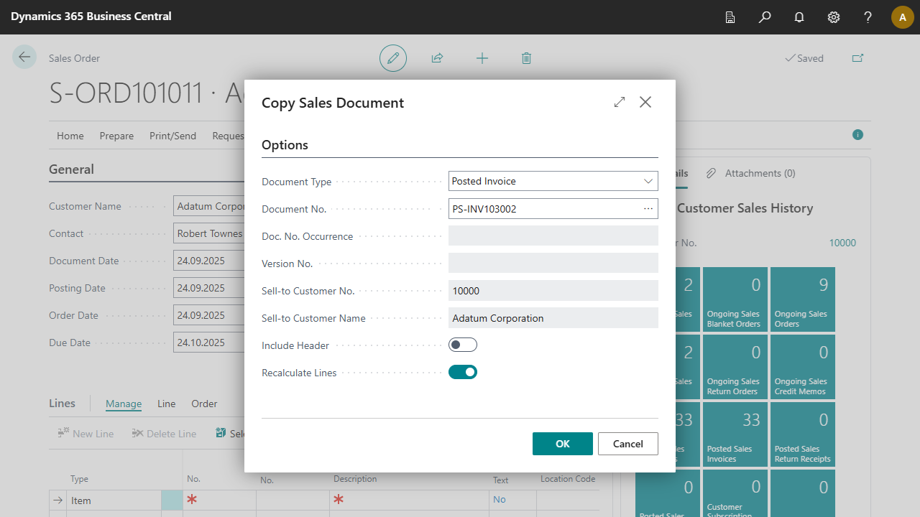Click the help question mark icon
Image resolution: width=920 pixels, height=517 pixels.
[x=868, y=17]
